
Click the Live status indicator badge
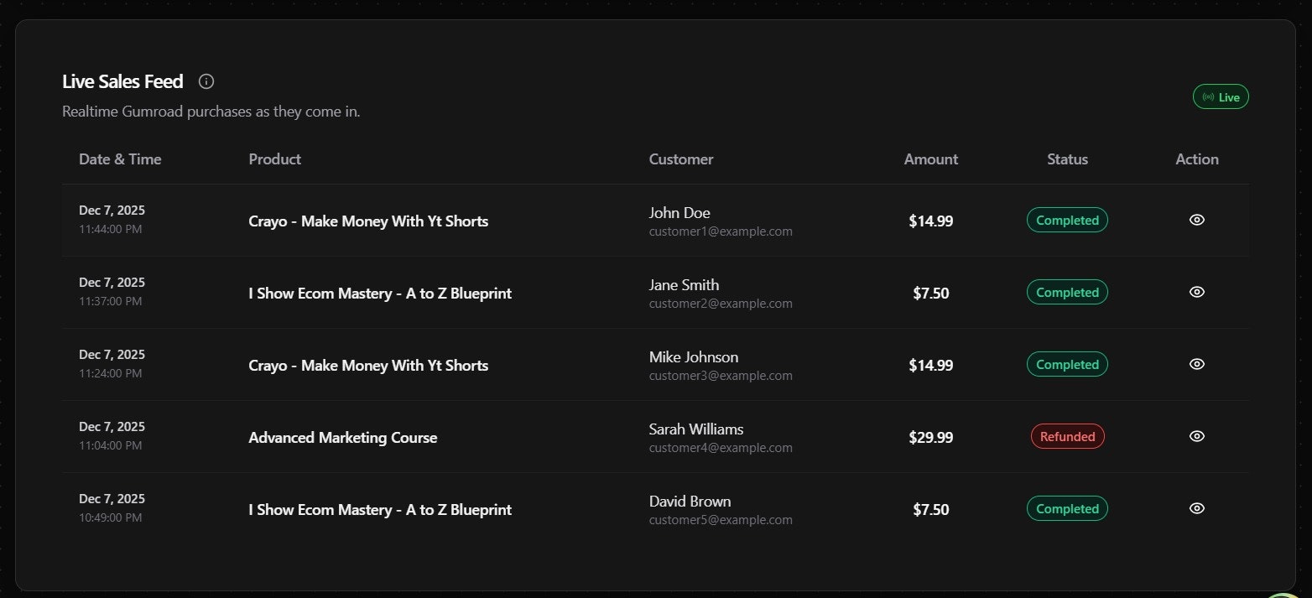[x=1221, y=97]
